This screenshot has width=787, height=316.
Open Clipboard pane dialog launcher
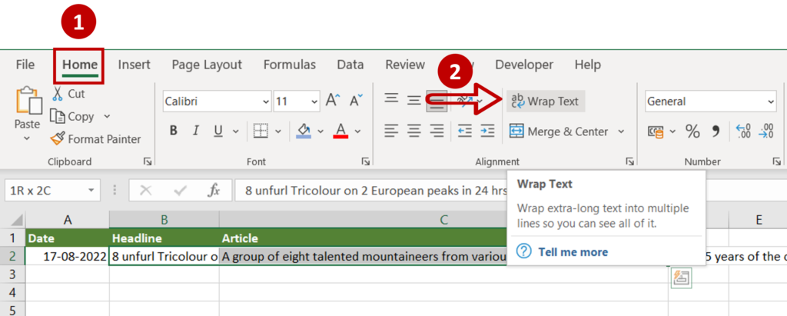tap(147, 161)
